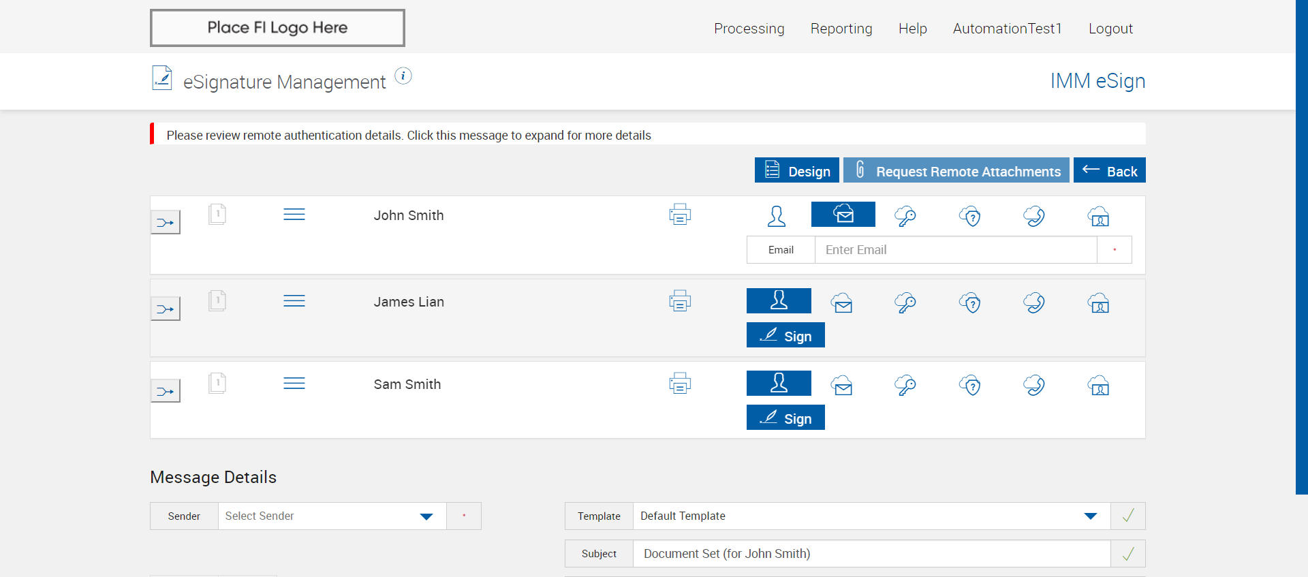Viewport: 1308px width, 577px height.
Task: Open the document page icon in James Lian's row
Action: 217,301
